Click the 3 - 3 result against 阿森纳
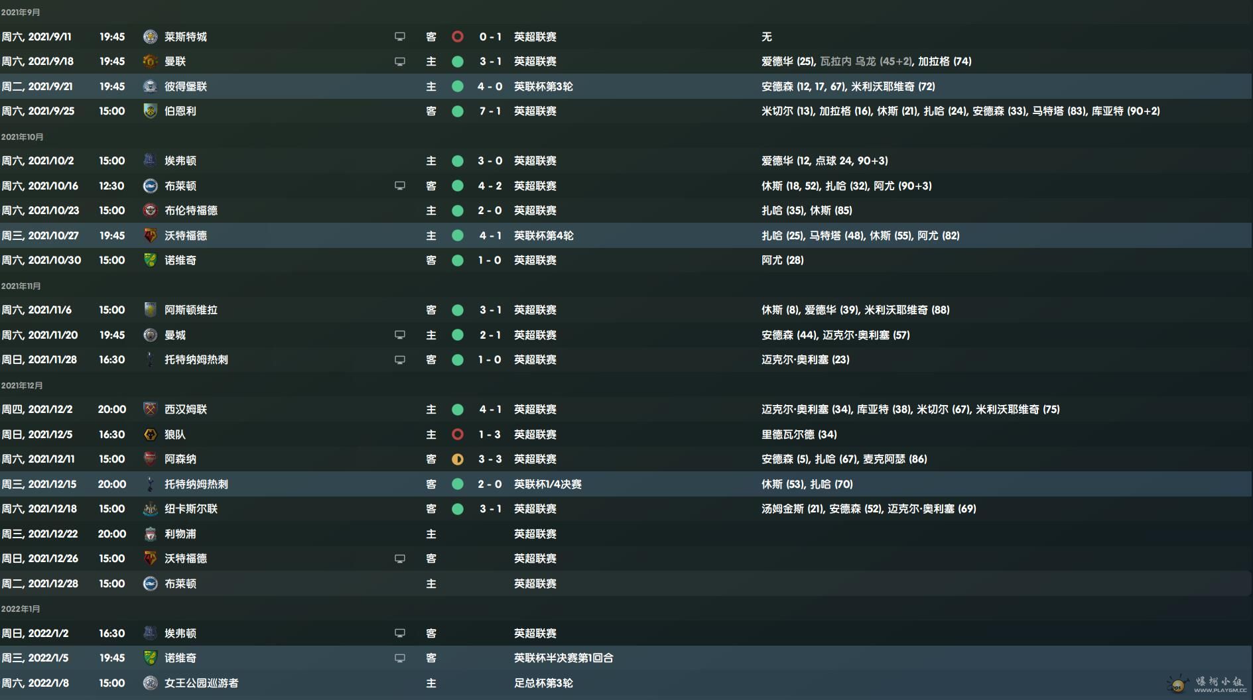Viewport: 1253px width, 700px height. tap(490, 459)
